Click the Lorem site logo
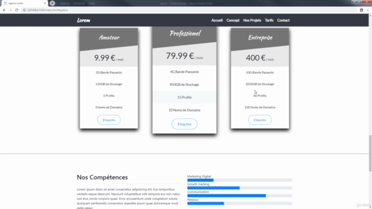This screenshot has width=372, height=209. tap(84, 20)
